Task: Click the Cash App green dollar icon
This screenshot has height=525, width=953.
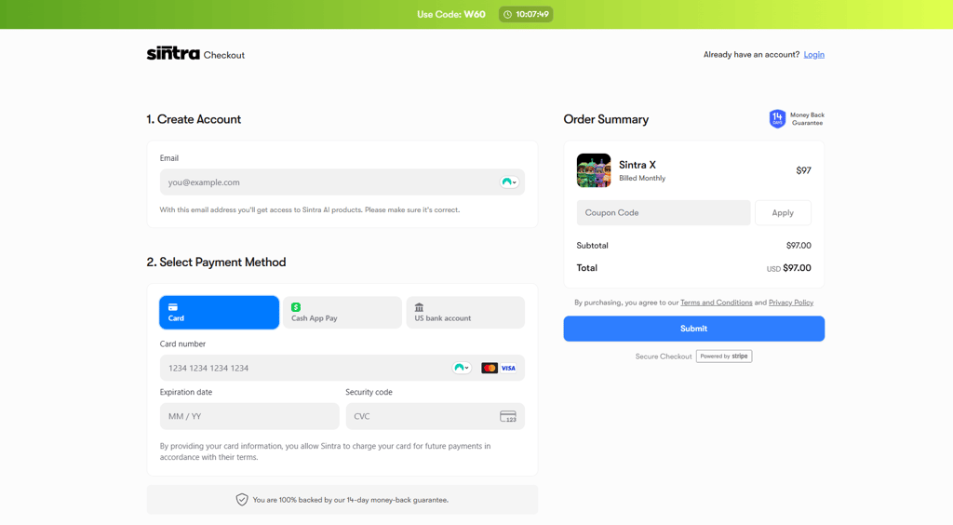Action: point(296,307)
